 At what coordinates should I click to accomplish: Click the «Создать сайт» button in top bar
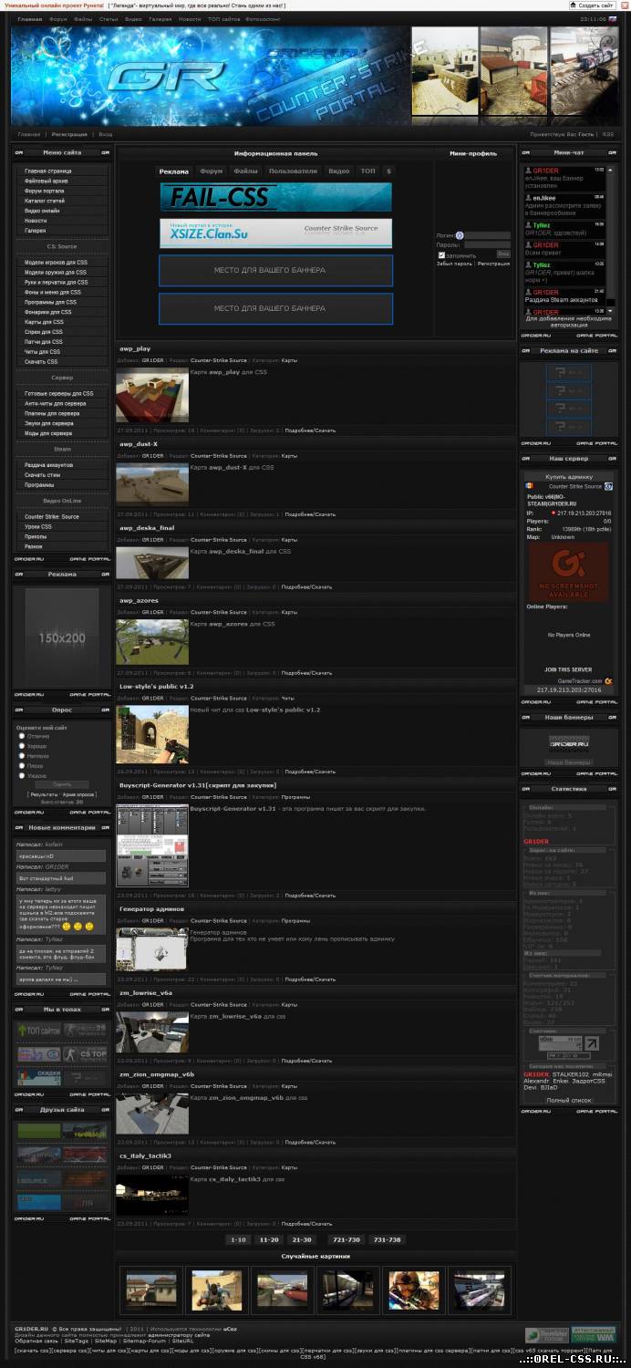point(593,5)
